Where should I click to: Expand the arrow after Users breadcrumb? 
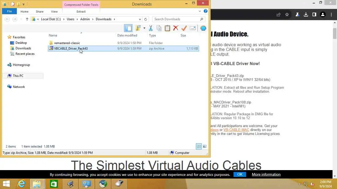[x=77, y=19]
